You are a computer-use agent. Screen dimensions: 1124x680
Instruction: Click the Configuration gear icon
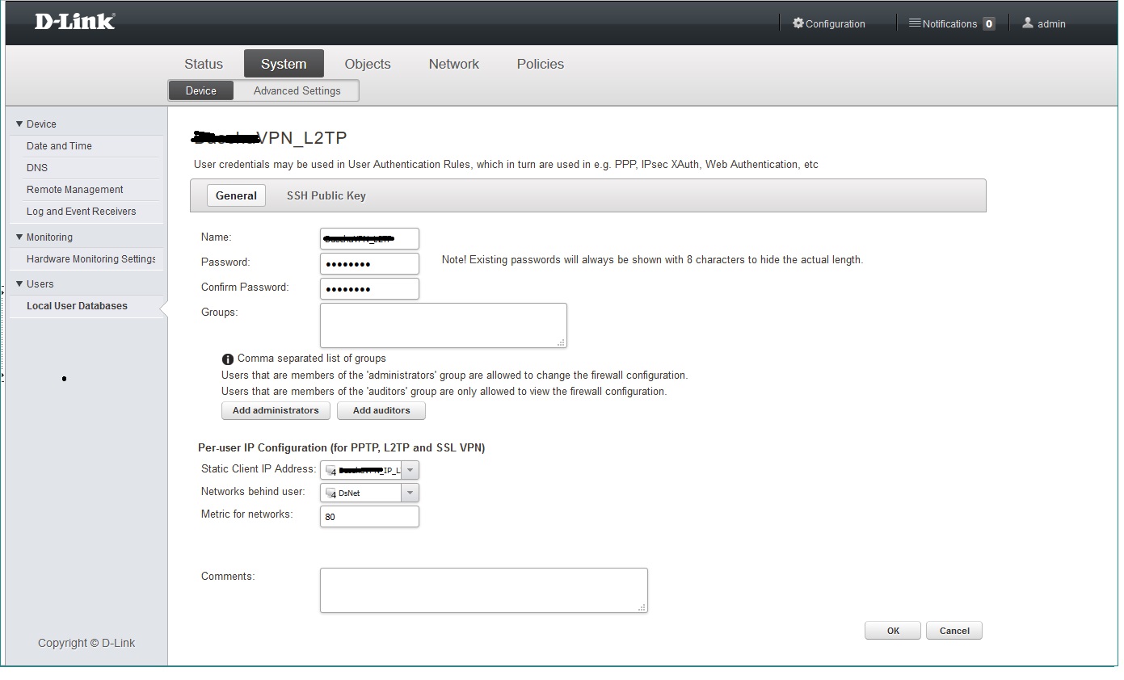(x=798, y=23)
